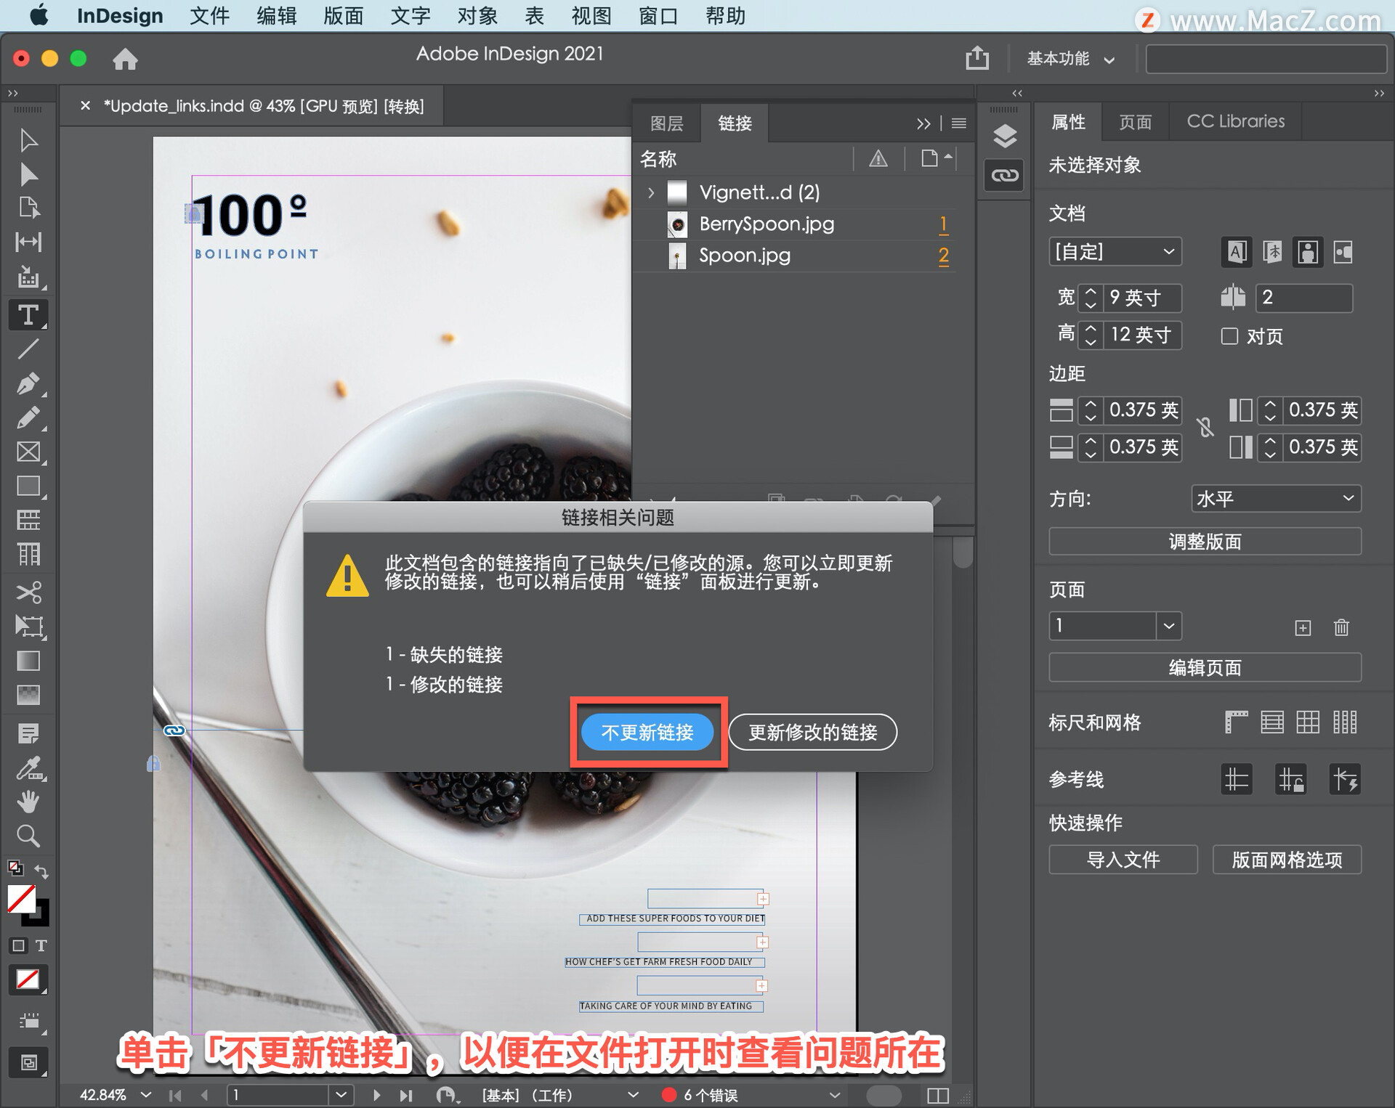The height and width of the screenshot is (1108, 1395).
Task: Click the 更新修改的链接 button
Action: 812,732
